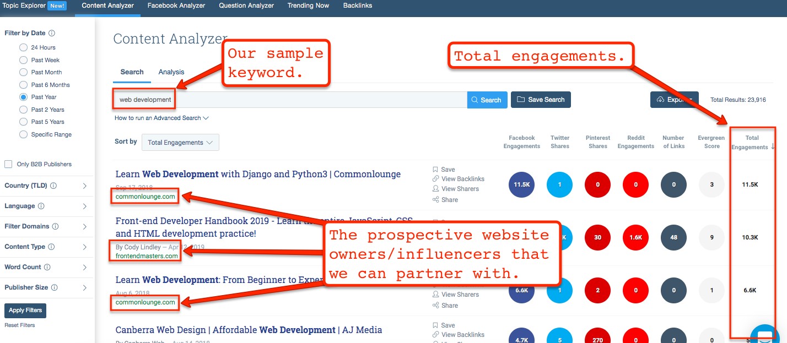787x343 pixels.
Task: Open the Analysis tab
Action: point(171,72)
